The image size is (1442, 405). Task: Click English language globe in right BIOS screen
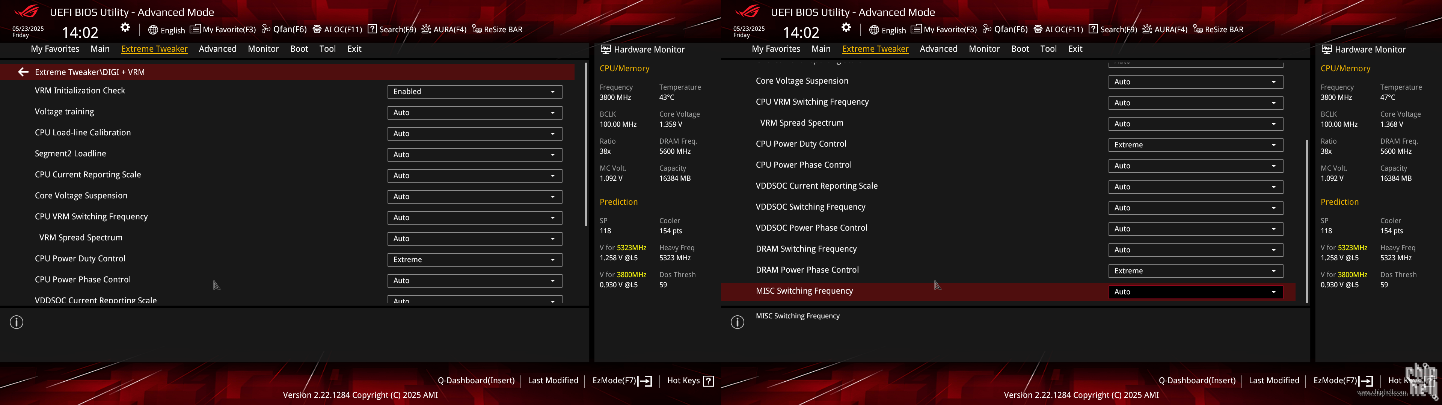(x=887, y=30)
